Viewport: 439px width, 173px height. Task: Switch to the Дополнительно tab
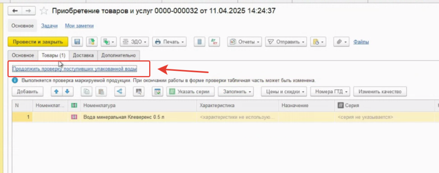coord(118,55)
